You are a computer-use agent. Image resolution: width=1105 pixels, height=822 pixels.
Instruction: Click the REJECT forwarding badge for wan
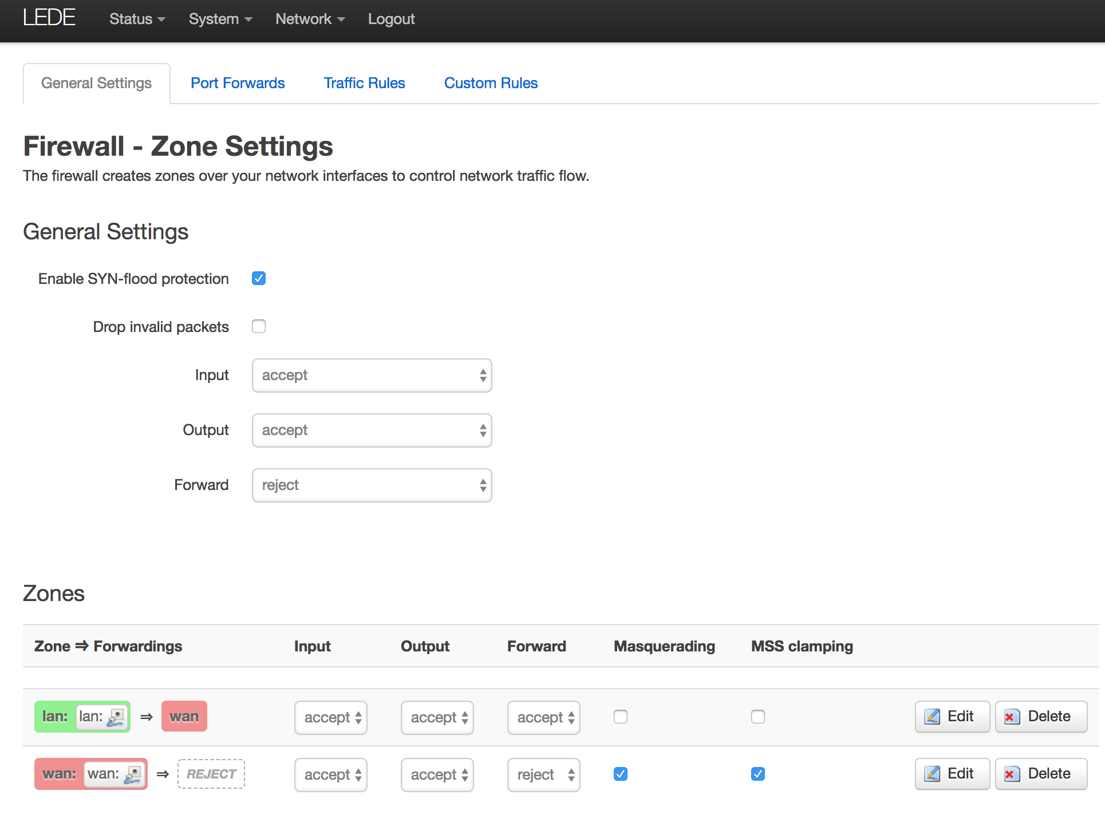211,774
